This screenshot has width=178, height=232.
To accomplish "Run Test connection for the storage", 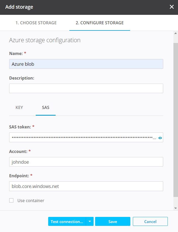I will pyautogui.click(x=67, y=221).
